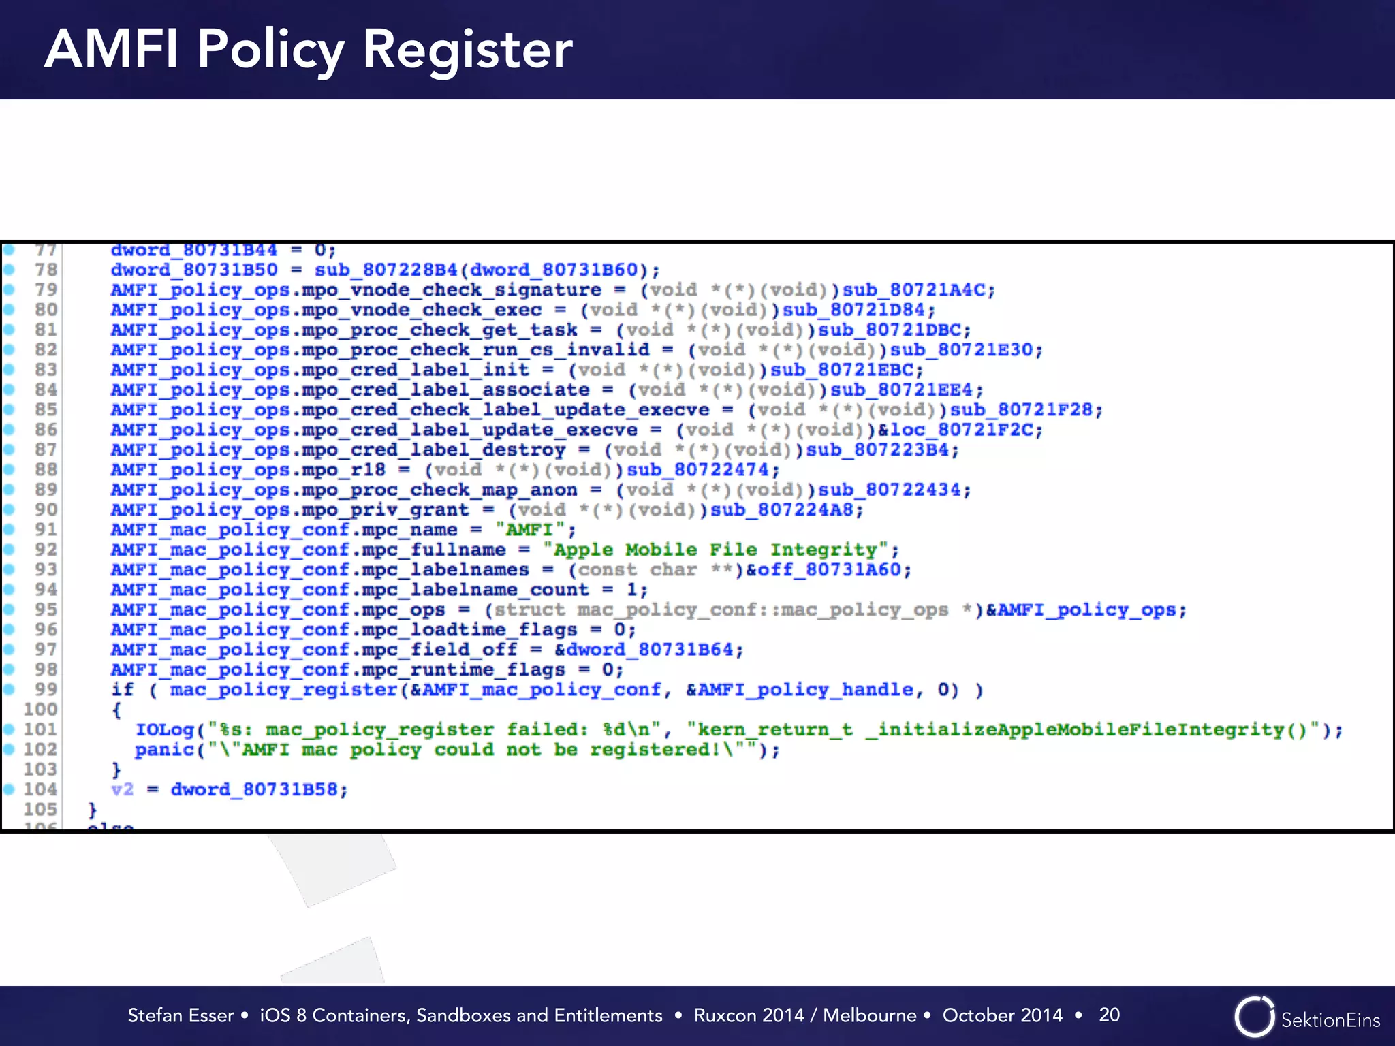The height and width of the screenshot is (1046, 1395).
Task: Click sub_80721E30 reference
Action: point(962,350)
